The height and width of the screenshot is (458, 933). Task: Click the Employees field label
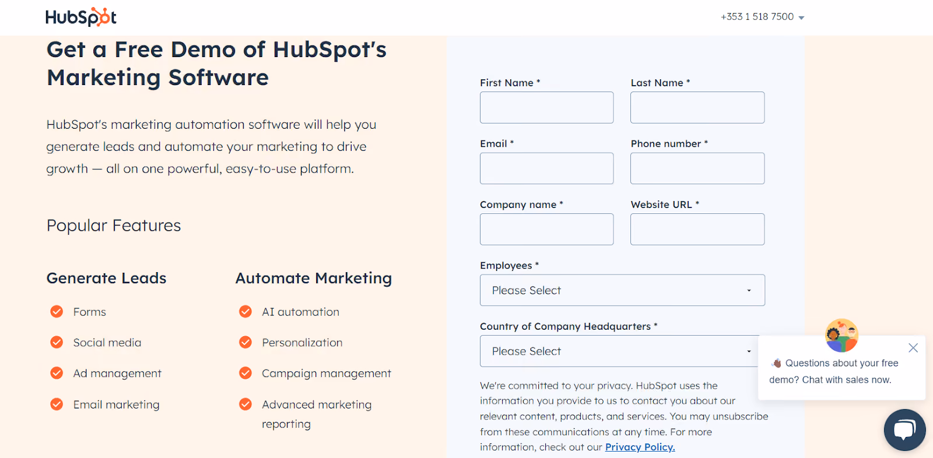point(509,266)
